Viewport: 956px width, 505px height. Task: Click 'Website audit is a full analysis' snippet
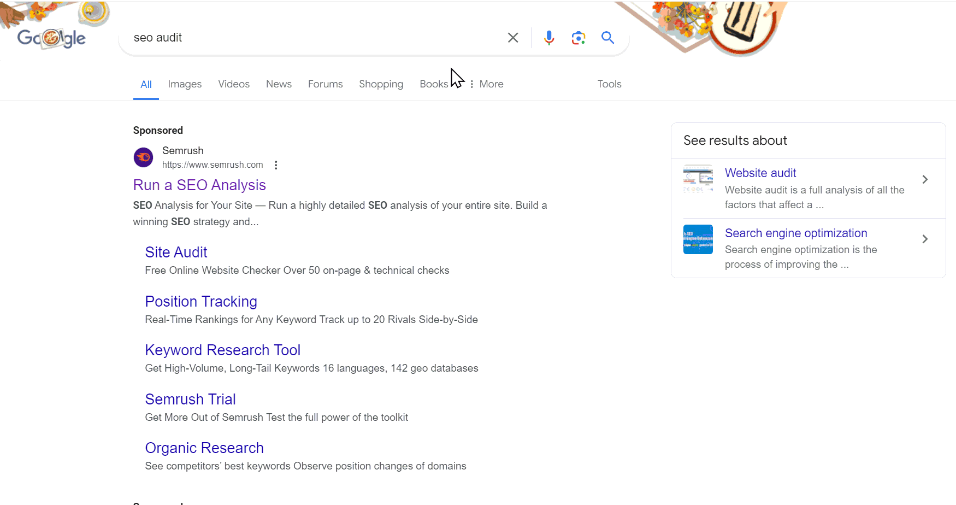(x=815, y=197)
